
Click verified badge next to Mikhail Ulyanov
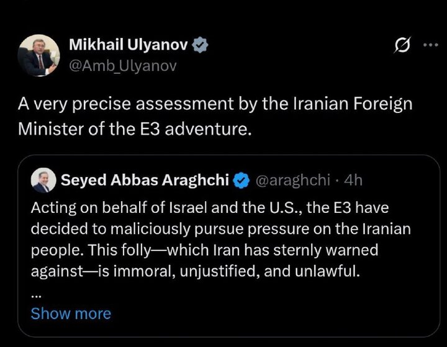pos(199,45)
